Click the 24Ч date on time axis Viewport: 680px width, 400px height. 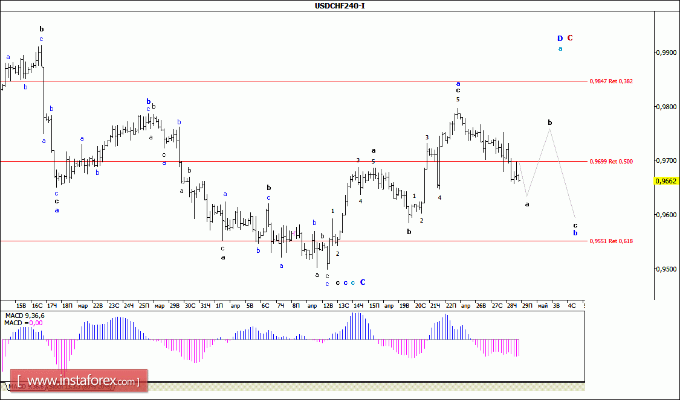[129, 306]
